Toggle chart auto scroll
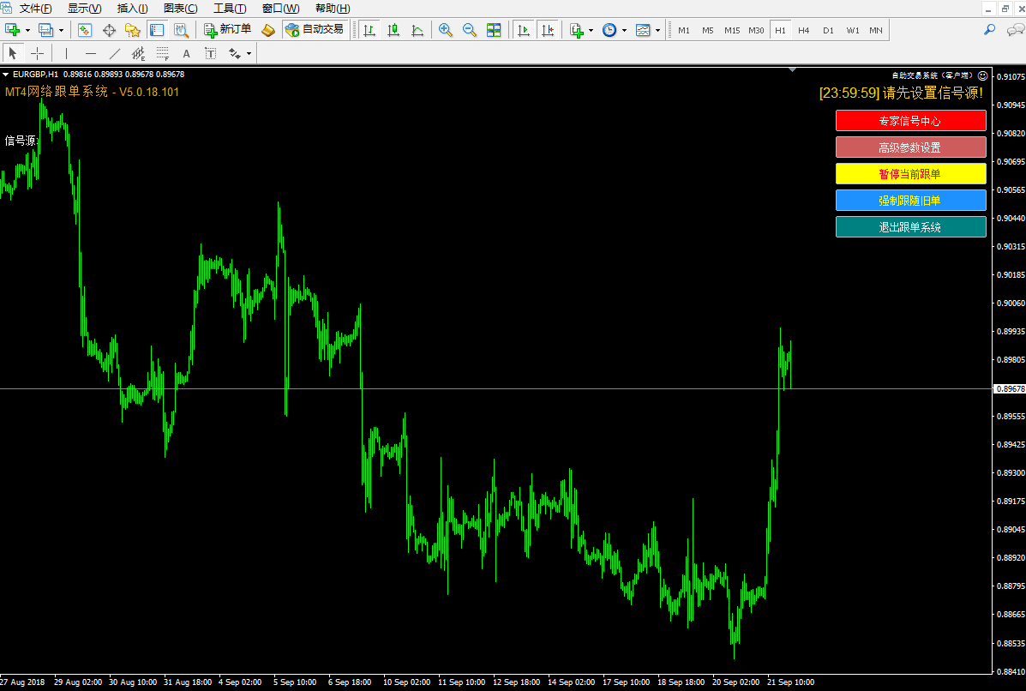This screenshot has height=691, width=1026. (524, 30)
